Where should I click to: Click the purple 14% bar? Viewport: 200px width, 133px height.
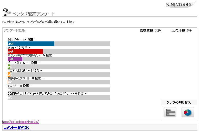click(x=15, y=59)
